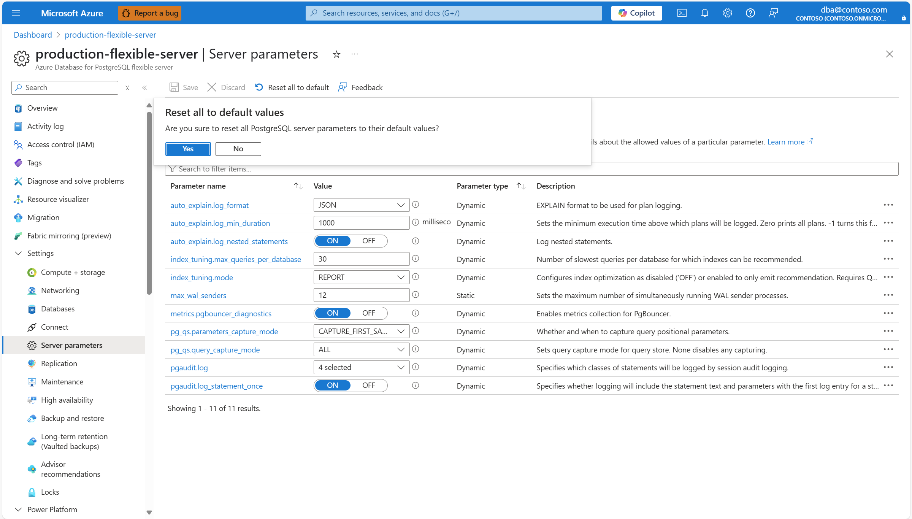The height and width of the screenshot is (519, 912).
Task: Confirm reset by clicking Yes
Action: point(188,149)
